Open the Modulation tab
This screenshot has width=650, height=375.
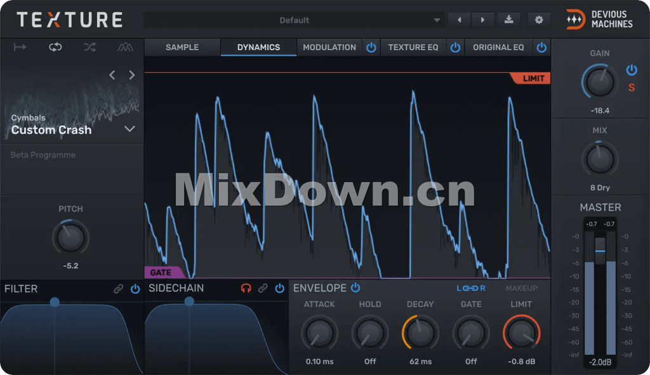(329, 47)
